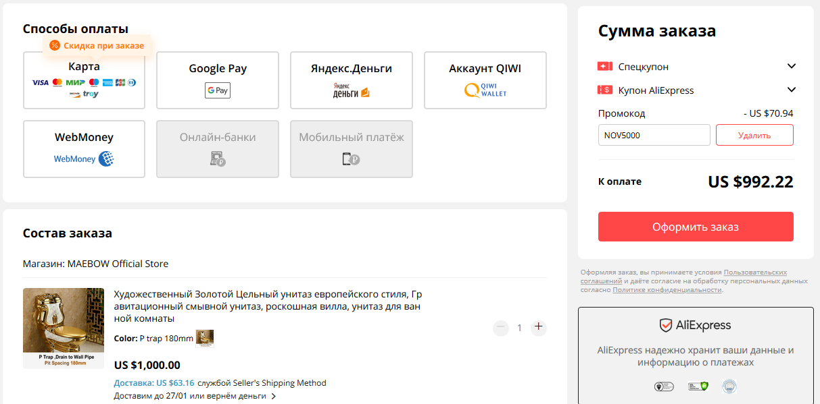Decrease product quantity with minus button
820x404 pixels.
point(501,328)
